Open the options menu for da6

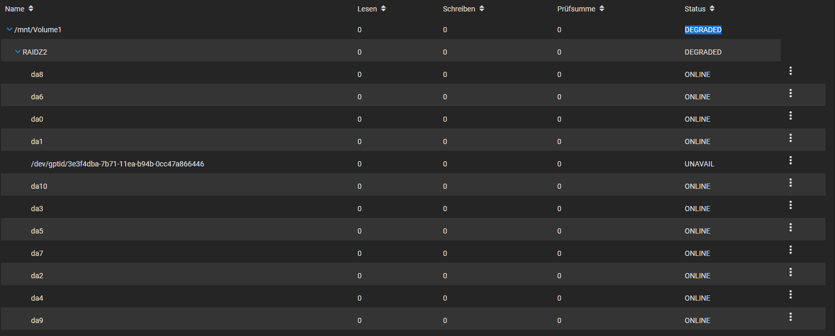[790, 93]
